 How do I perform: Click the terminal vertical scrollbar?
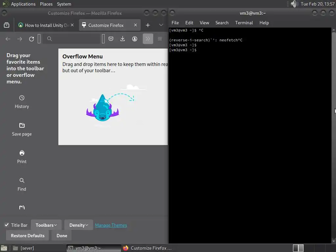pyautogui.click(x=334, y=135)
